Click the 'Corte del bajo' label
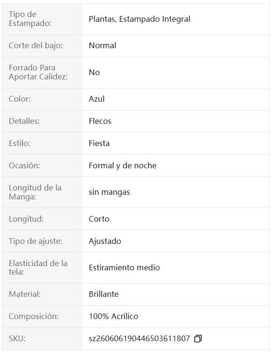Screen dimensions: 271x354 35,45
